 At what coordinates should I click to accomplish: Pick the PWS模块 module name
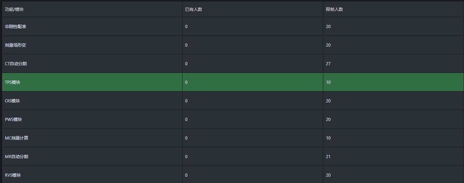13,120
